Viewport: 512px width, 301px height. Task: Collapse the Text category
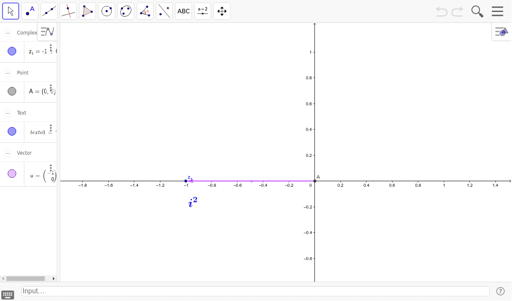pos(8,113)
